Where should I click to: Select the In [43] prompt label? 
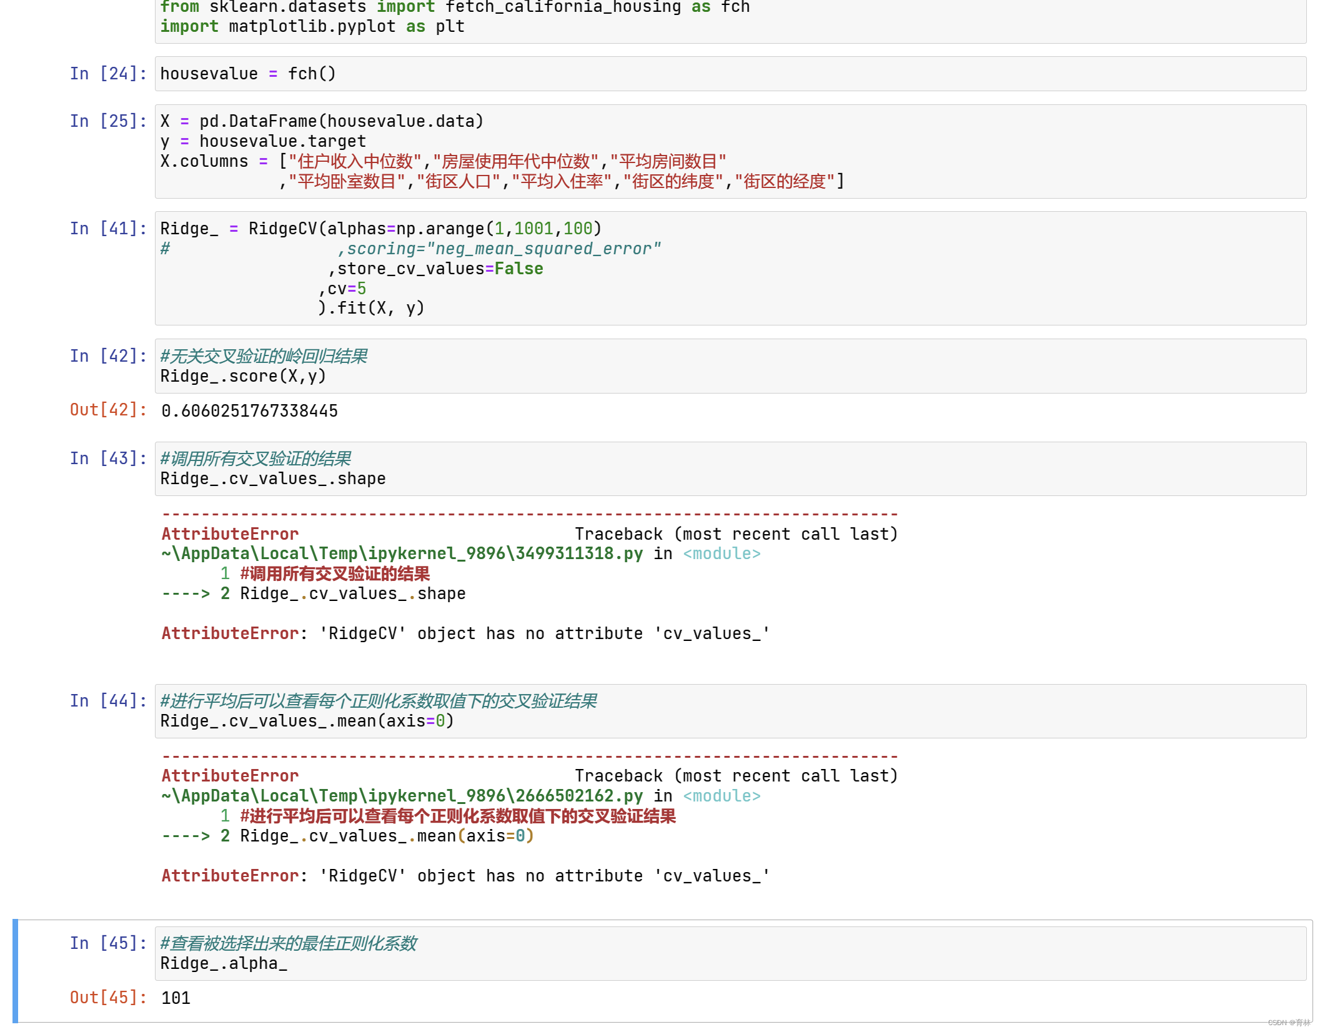[108, 459]
